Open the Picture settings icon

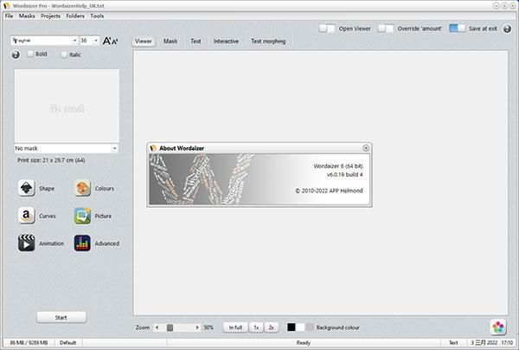82,216
